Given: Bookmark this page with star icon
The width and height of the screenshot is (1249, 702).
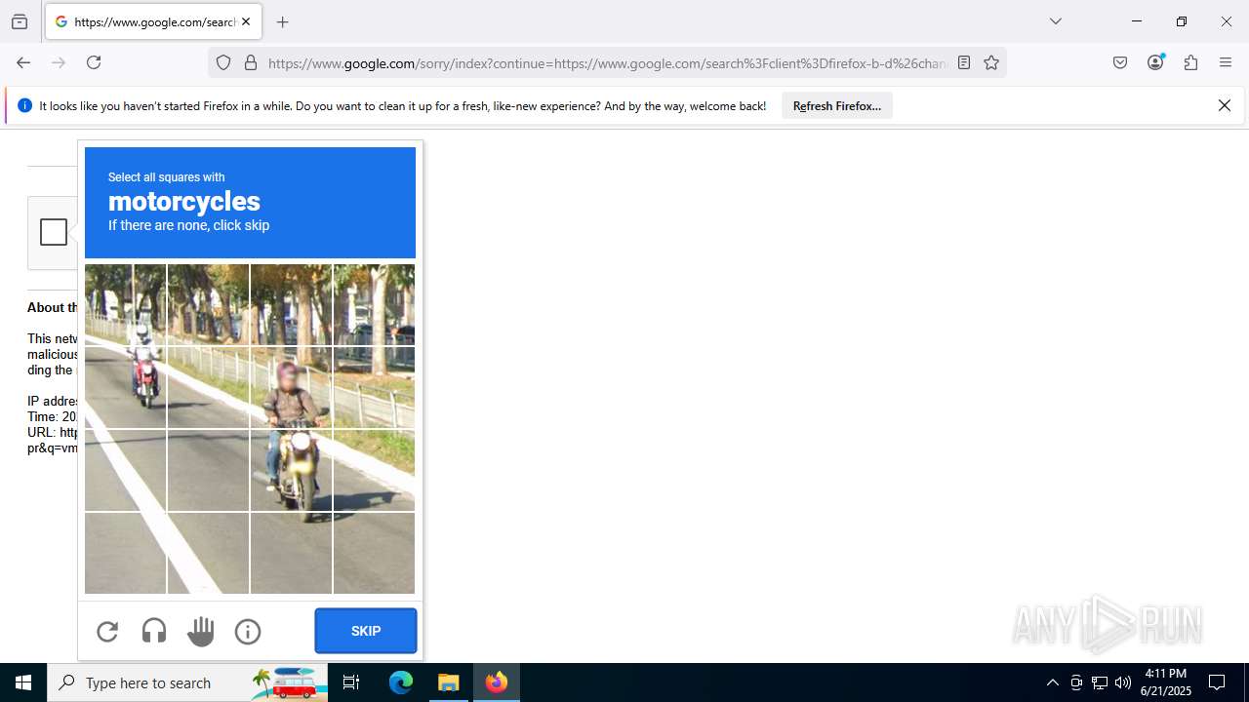Looking at the screenshot, I should [x=991, y=62].
